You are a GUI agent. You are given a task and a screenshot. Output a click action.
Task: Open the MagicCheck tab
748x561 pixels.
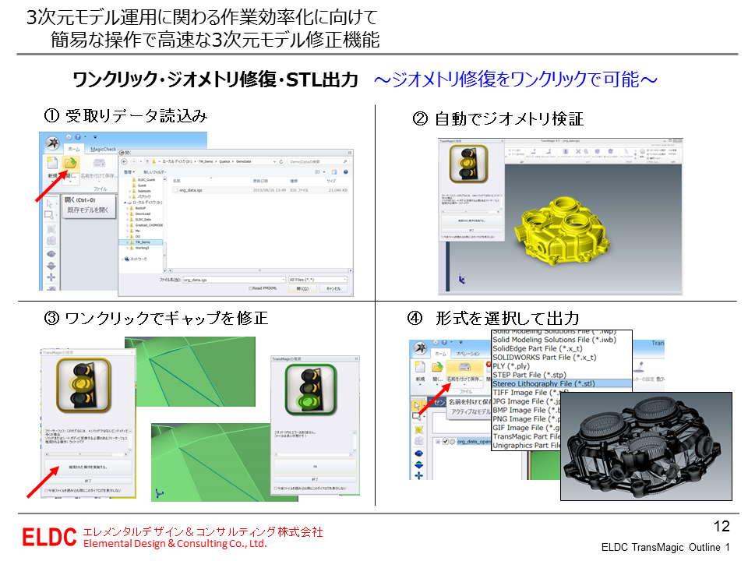[104, 149]
